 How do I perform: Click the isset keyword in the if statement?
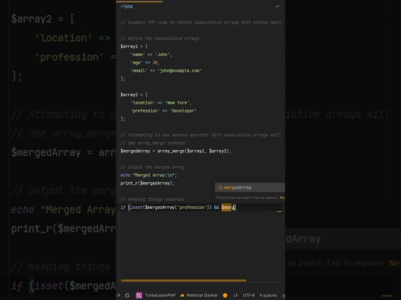click(x=137, y=207)
